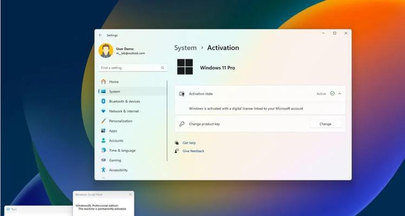Click the Accounts person icon
The image size is (405, 216).
click(103, 140)
